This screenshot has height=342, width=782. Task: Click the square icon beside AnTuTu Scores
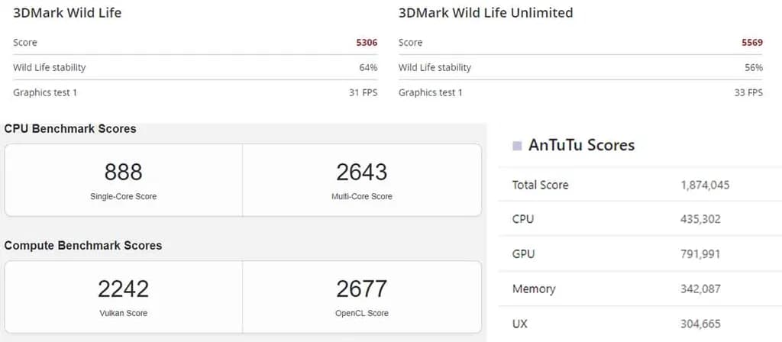click(x=517, y=145)
